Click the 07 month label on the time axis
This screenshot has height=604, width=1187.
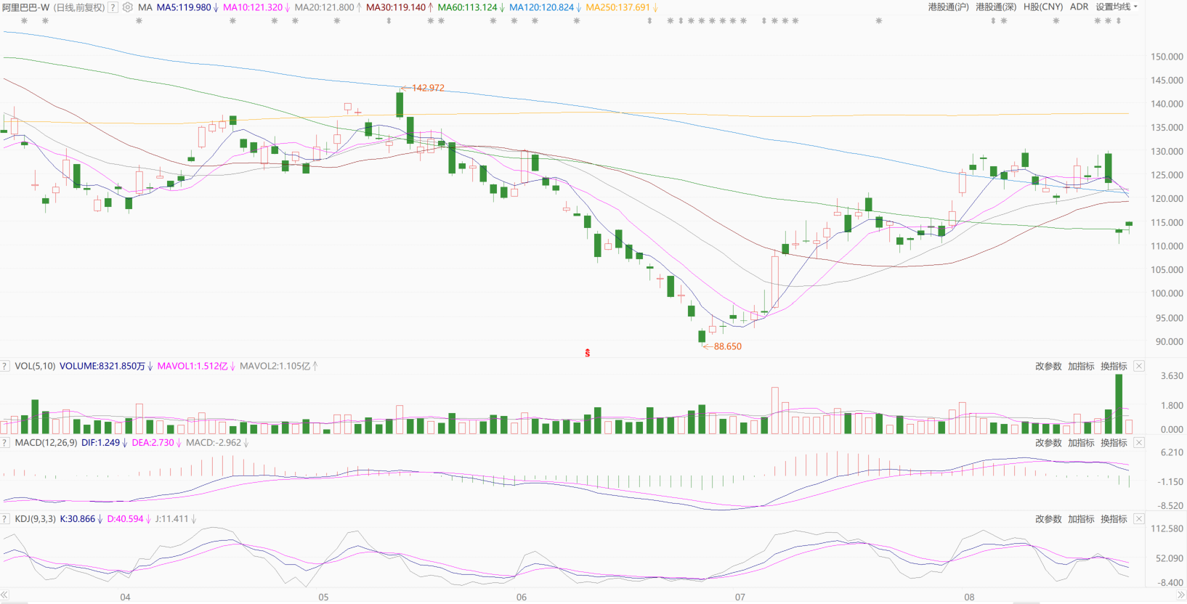tap(740, 597)
